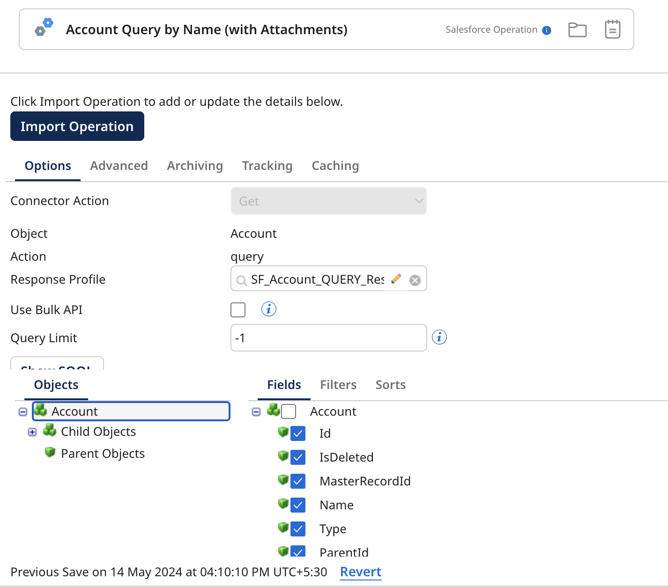Click into the Query Limit input field
The width and height of the screenshot is (668, 587).
click(x=328, y=338)
